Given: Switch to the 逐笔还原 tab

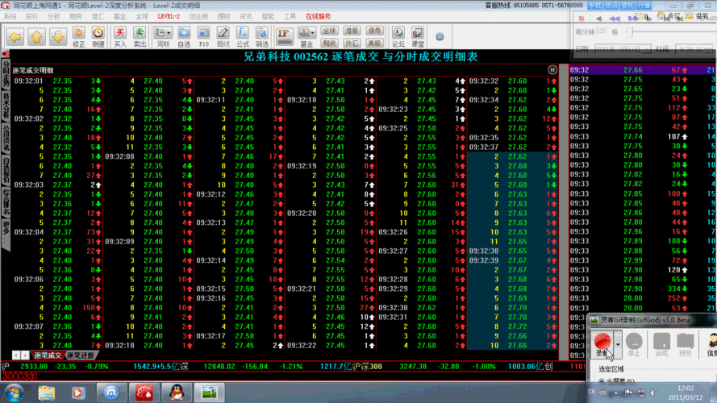Looking at the screenshot, I should coord(80,355).
